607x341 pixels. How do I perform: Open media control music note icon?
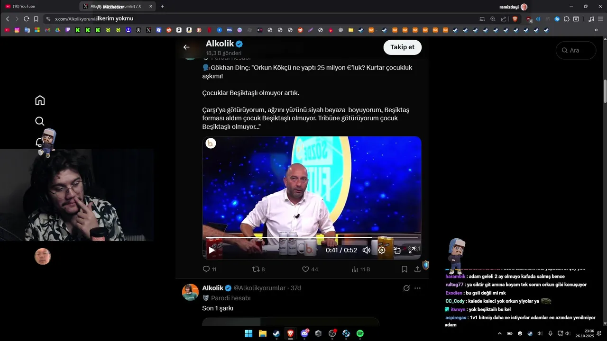(x=591, y=19)
